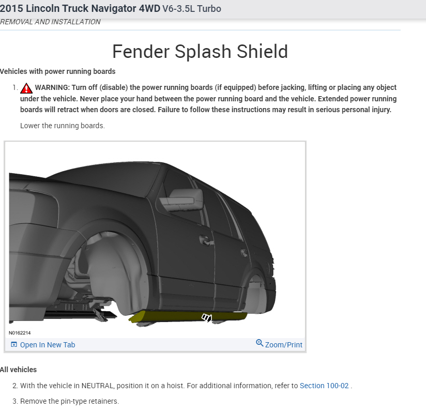The height and width of the screenshot is (413, 426).
Task: Click the N0162214 image identifier
Action: (20, 333)
